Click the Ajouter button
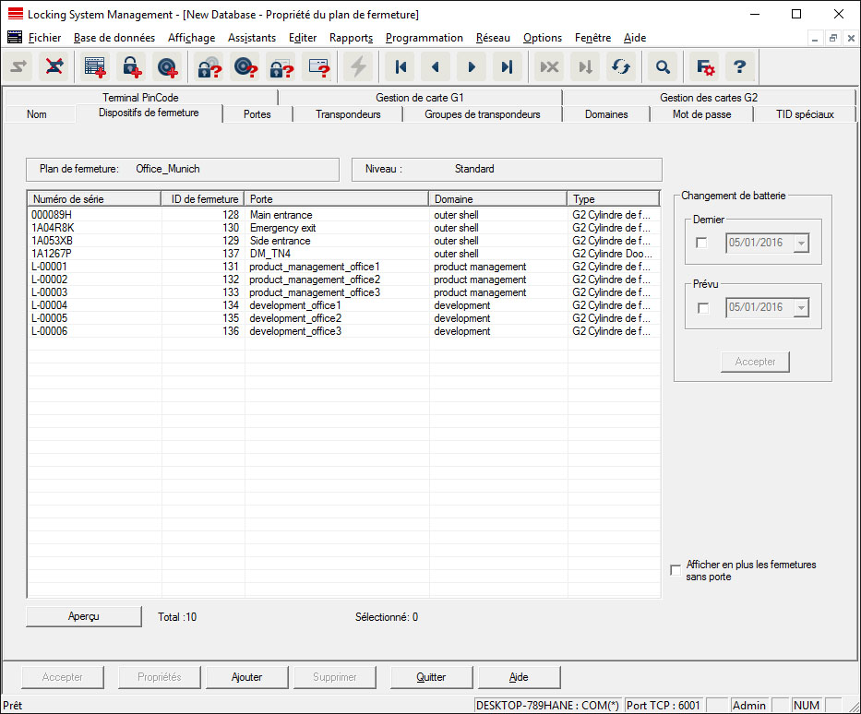 point(246,677)
